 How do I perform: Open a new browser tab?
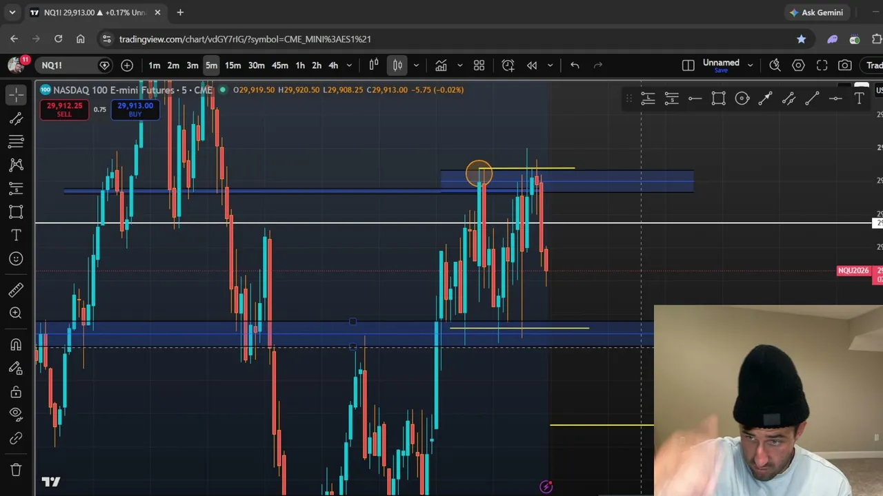[180, 12]
